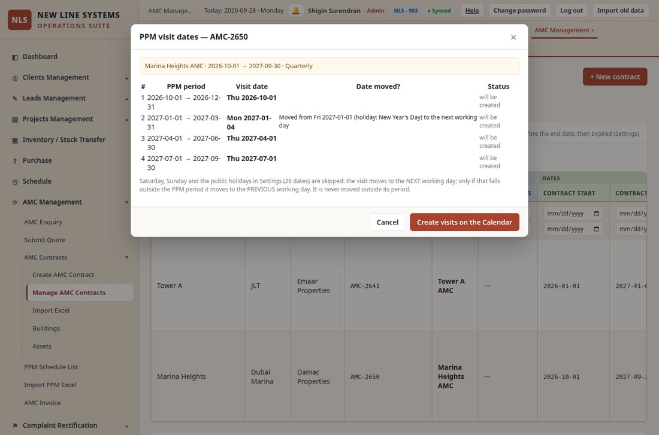659x435 pixels.
Task: Click the + New contract button
Action: [615, 77]
